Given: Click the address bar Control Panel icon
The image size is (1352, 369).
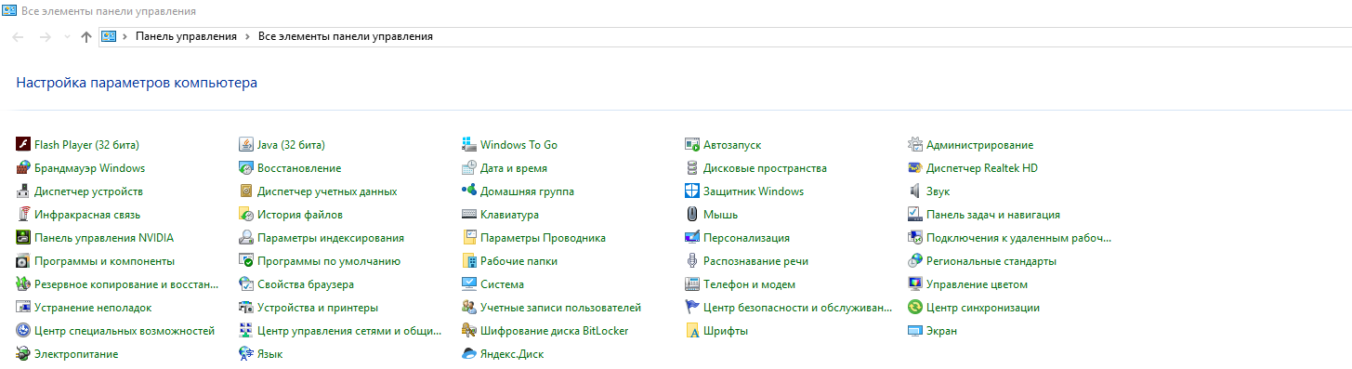Looking at the screenshot, I should pyautogui.click(x=108, y=37).
